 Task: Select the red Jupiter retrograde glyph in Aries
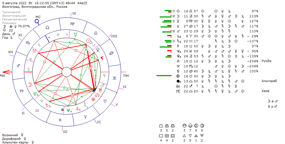pos(78,109)
